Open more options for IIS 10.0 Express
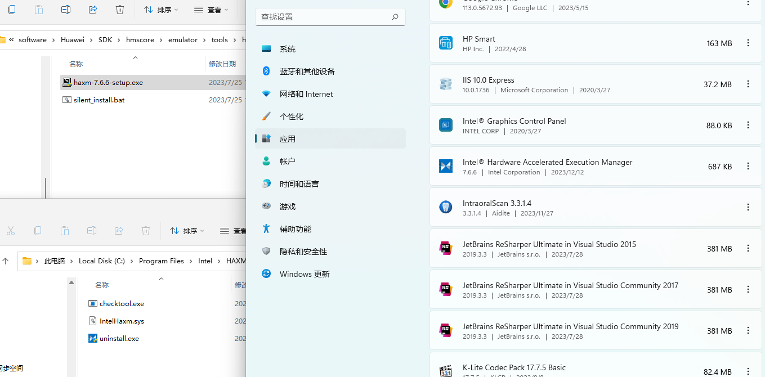This screenshot has height=377, width=765. click(x=748, y=84)
